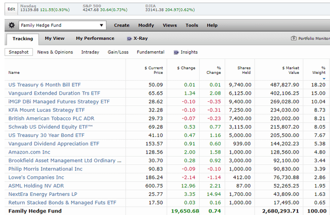Switch to the My View tab
This screenshot has width=330, height=215.
(55, 38)
